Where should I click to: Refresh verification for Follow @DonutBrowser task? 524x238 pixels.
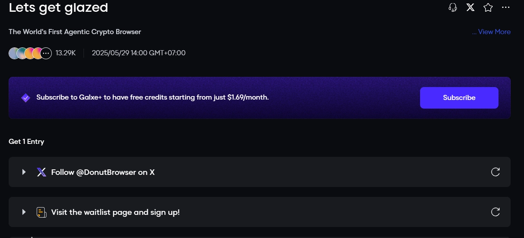click(x=495, y=172)
